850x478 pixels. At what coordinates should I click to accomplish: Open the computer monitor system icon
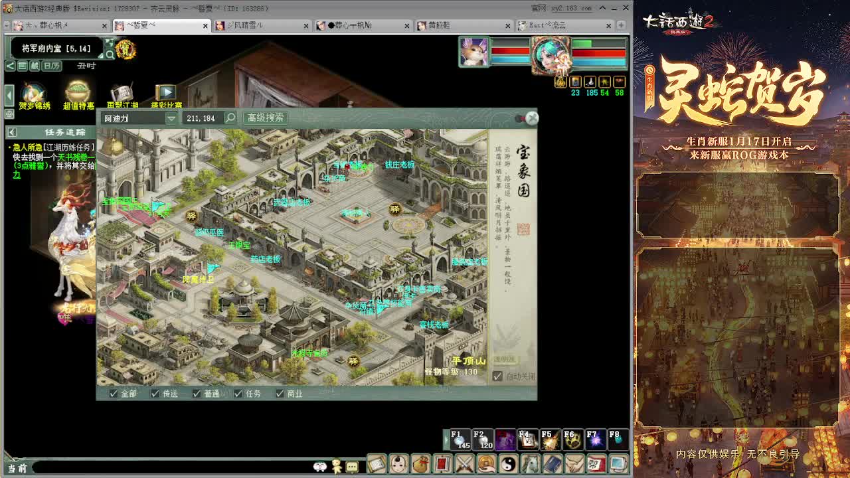618,464
